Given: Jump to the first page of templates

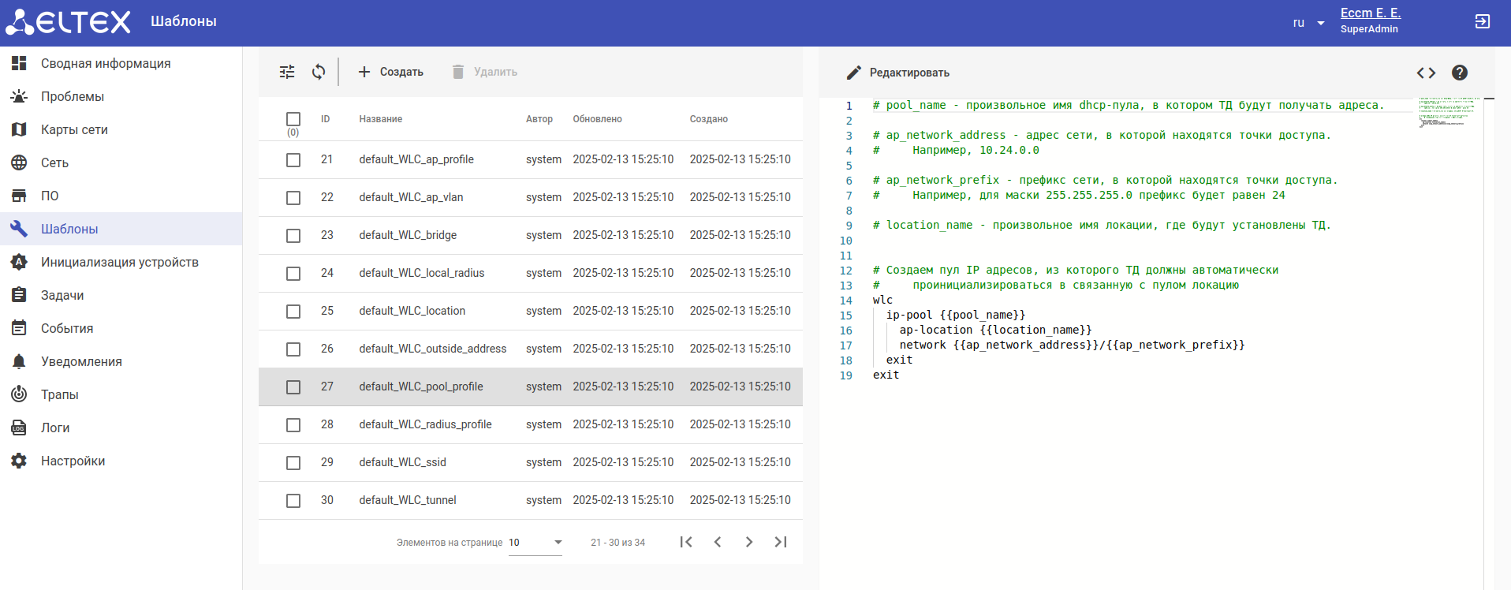Looking at the screenshot, I should tap(686, 542).
